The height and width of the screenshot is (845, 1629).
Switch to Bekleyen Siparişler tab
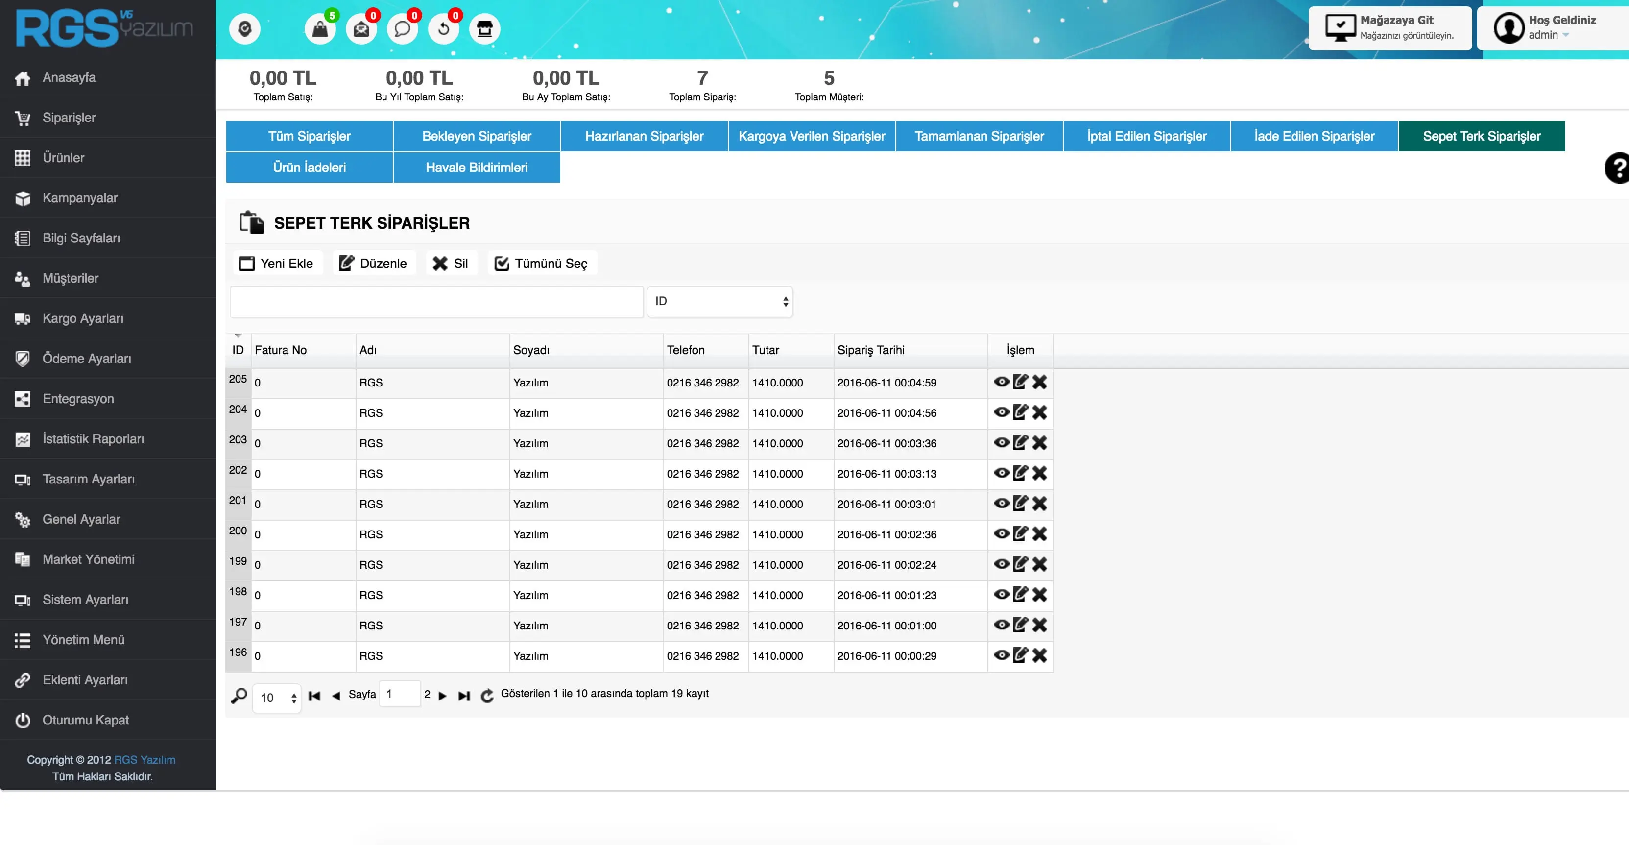pos(476,136)
